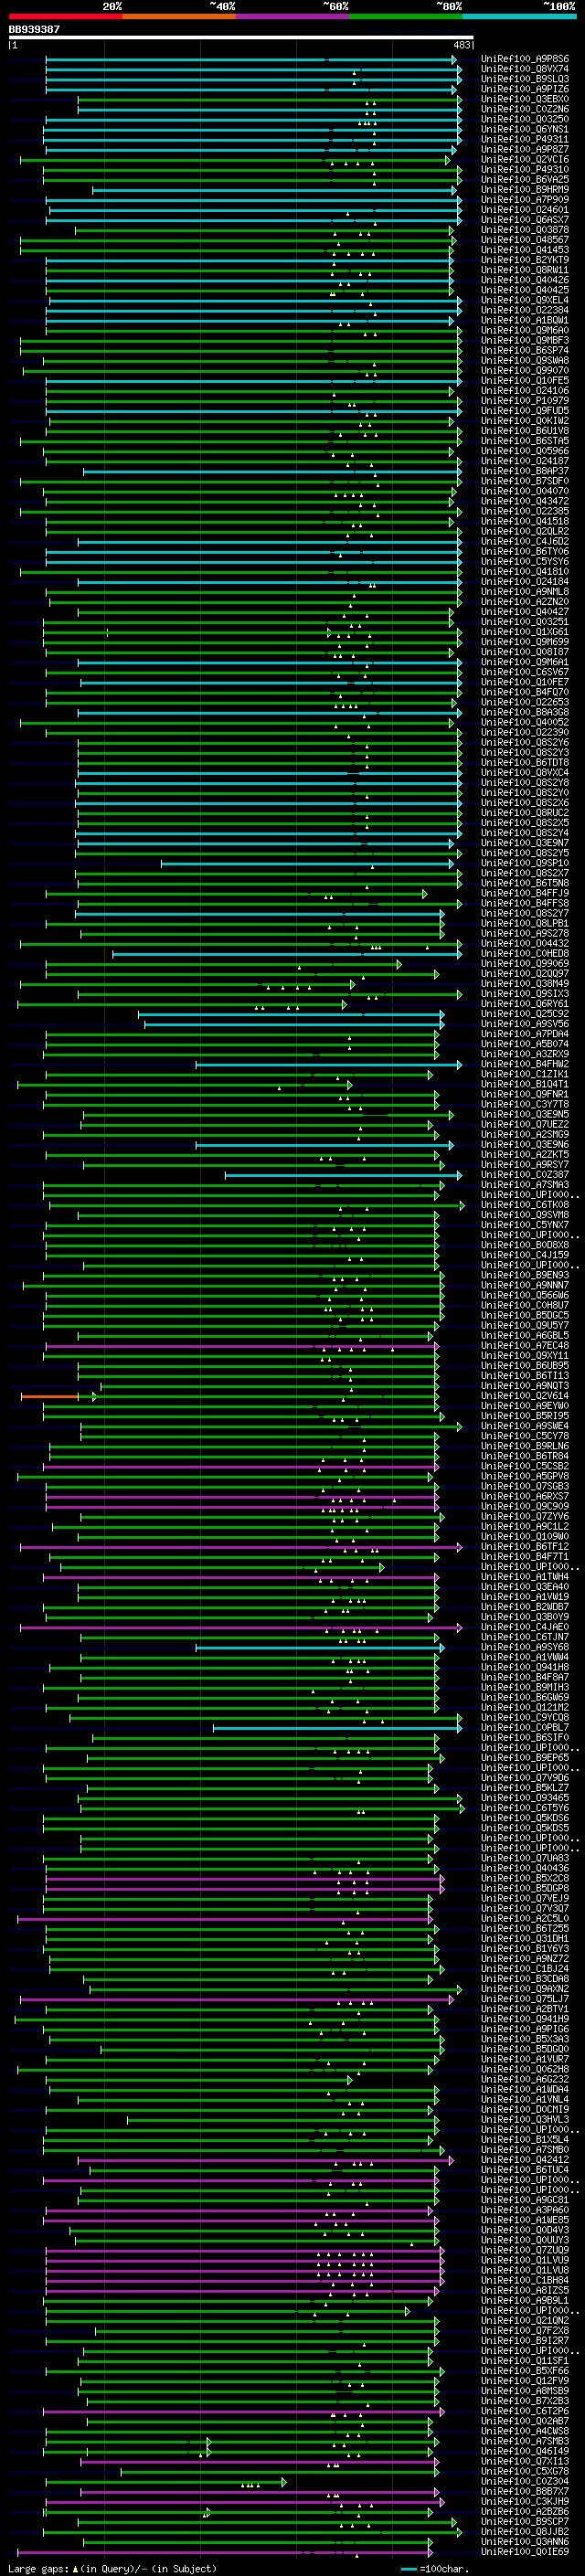Select the UniRef100_C6SV67 label
Screen dimensions: 585x2576
[x=525, y=672]
